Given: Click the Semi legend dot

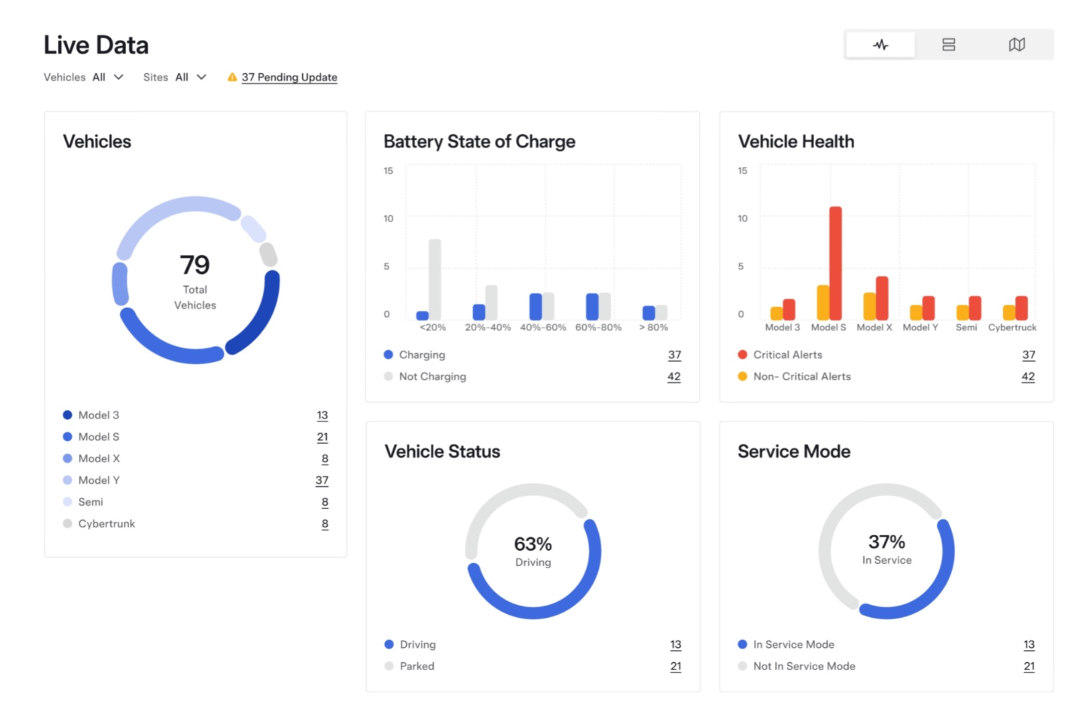Looking at the screenshot, I should tap(68, 502).
